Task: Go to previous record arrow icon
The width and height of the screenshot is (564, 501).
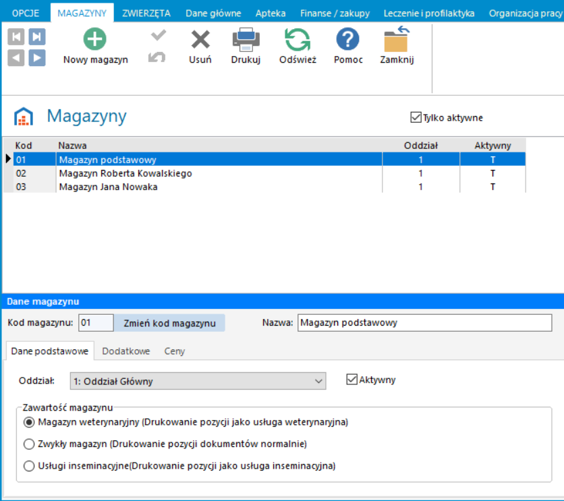Action: [16, 58]
